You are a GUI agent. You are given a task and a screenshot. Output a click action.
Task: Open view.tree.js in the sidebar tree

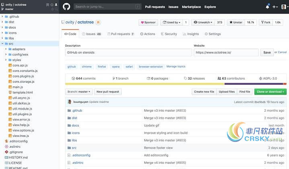20,136
